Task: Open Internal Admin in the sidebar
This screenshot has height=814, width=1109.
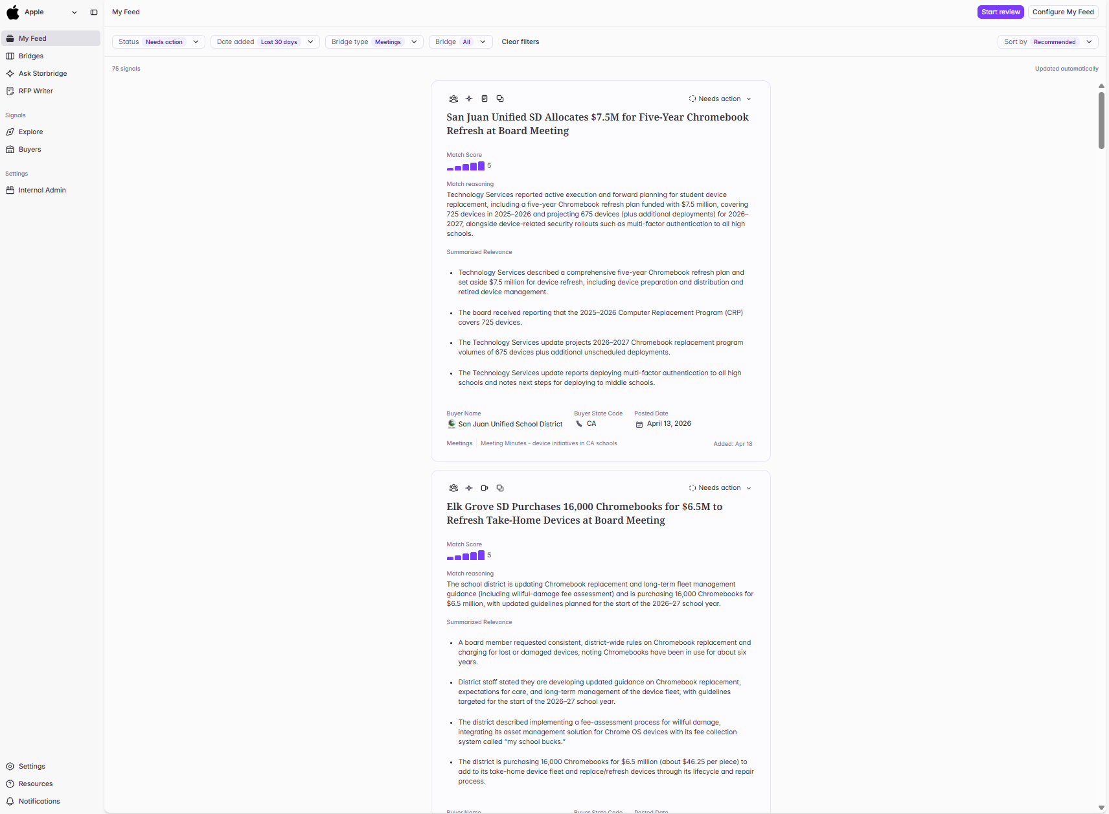Action: click(51, 191)
